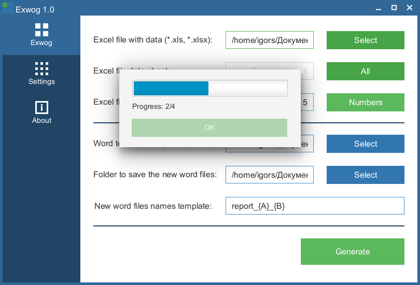420x285 pixels.
Task: Click 'Folder to save the new word files' label
Action: coord(155,175)
